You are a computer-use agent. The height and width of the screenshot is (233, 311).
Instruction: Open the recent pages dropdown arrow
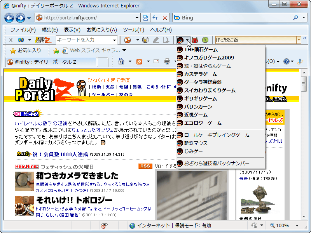(x=29, y=18)
